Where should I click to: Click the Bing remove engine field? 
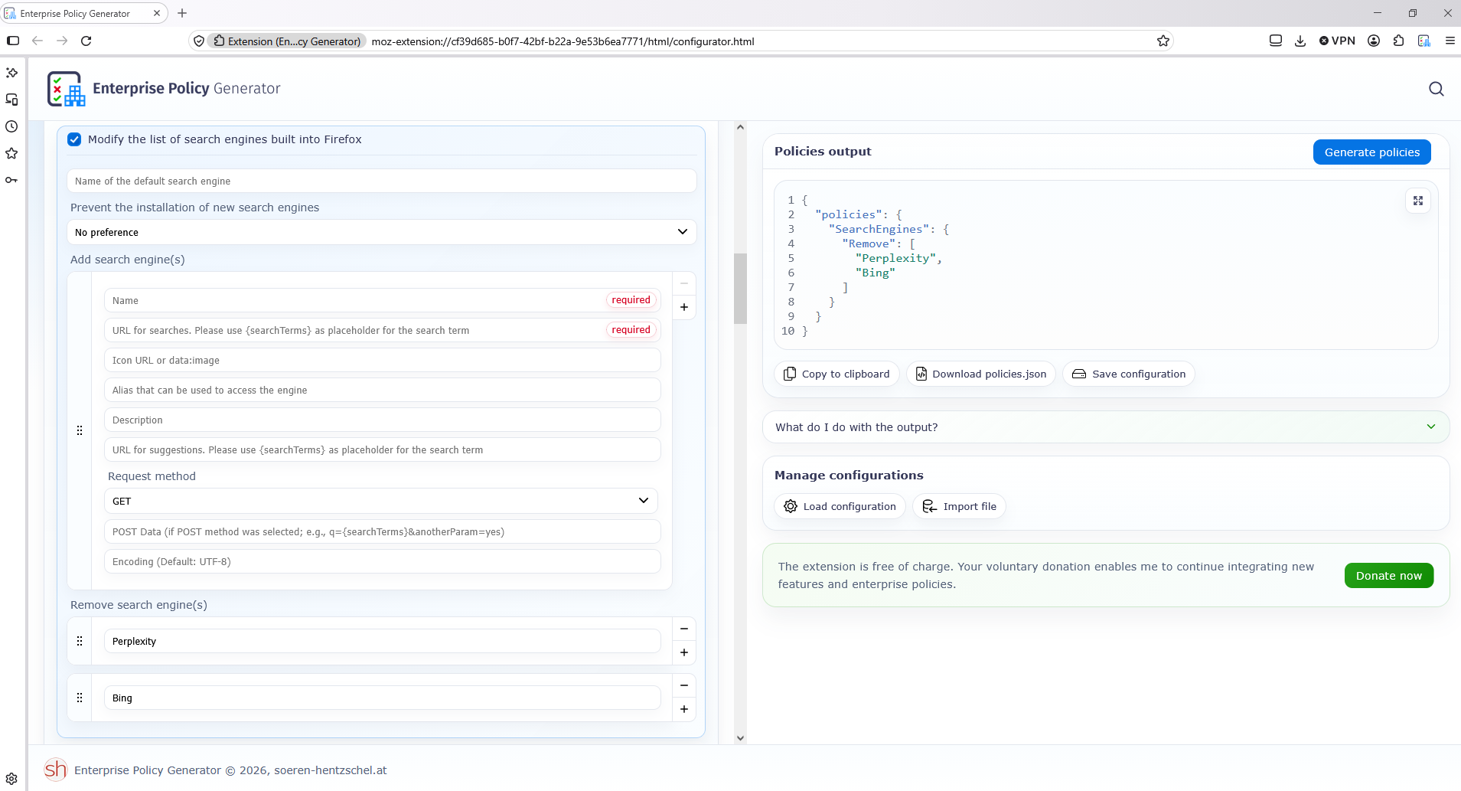tap(382, 698)
